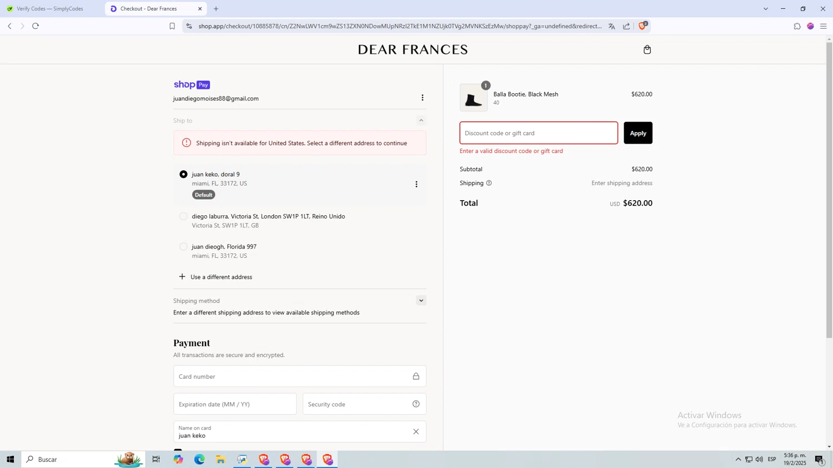Click the card number lock icon

coord(416,377)
